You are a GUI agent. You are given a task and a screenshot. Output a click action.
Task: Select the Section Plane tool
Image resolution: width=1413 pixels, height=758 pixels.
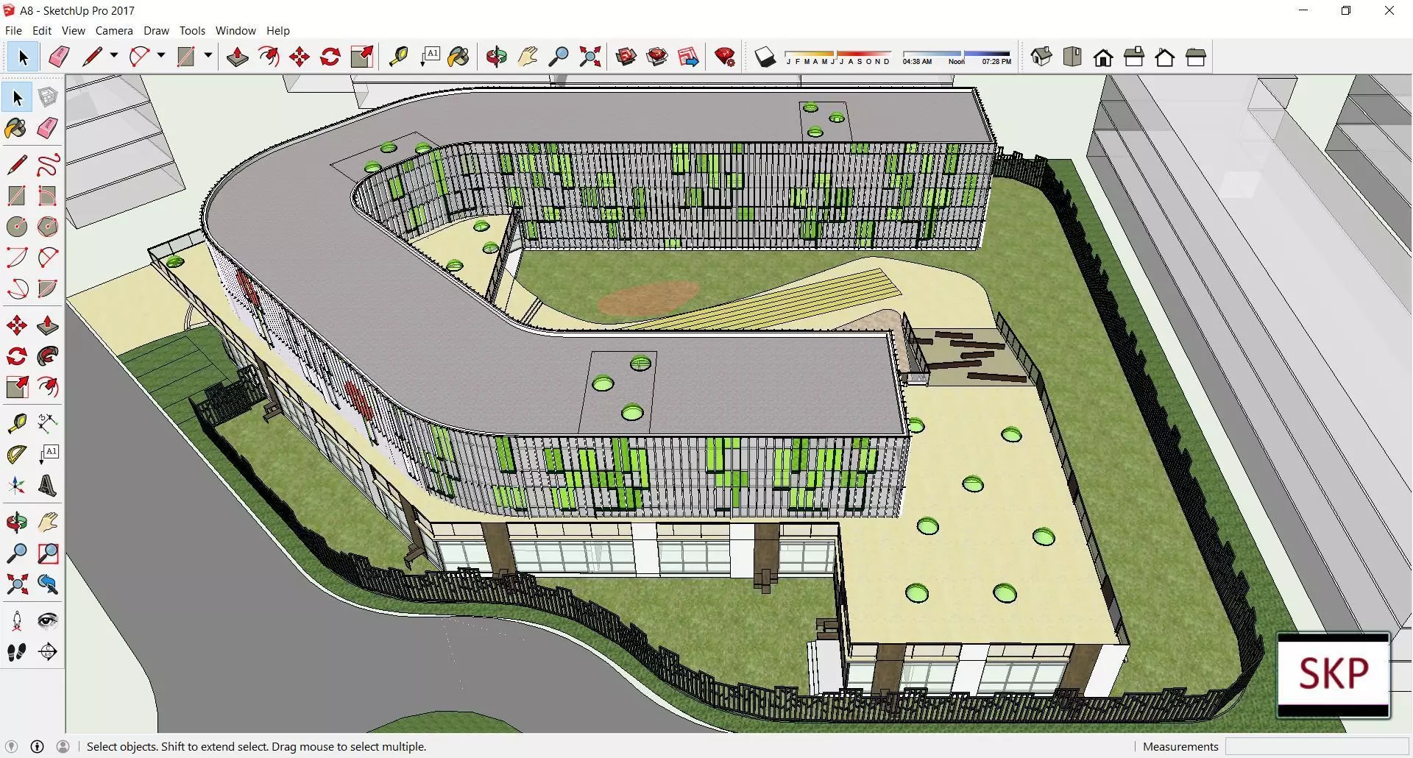pyautogui.click(x=48, y=652)
